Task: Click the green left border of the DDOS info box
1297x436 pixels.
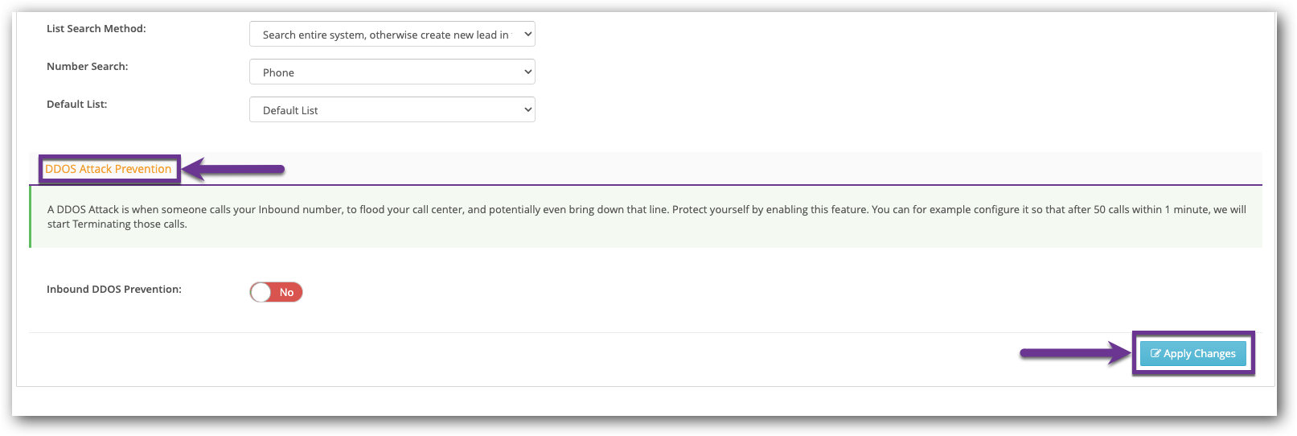Action: click(x=30, y=216)
